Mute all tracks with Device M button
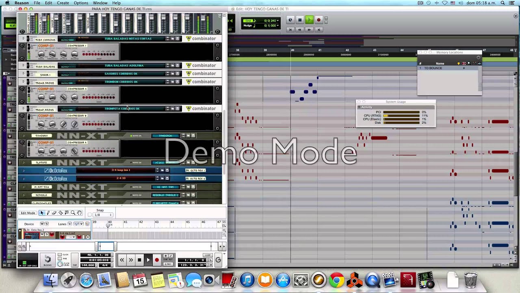 point(42,224)
